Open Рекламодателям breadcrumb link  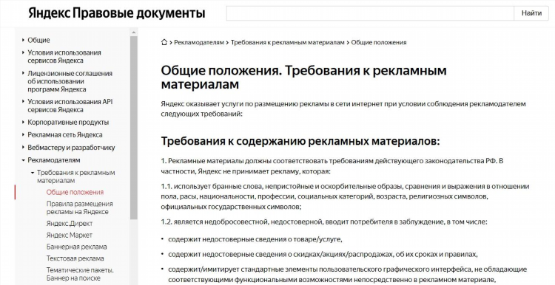(199, 42)
